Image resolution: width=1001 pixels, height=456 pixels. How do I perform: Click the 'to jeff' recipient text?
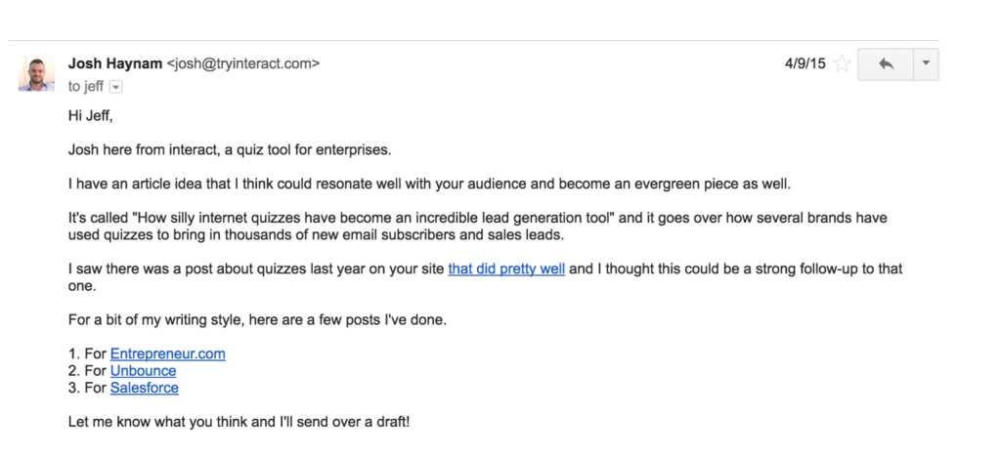pos(86,87)
